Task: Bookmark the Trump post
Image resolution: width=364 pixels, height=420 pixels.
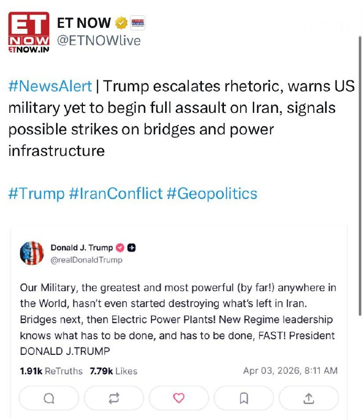Action: (244, 398)
